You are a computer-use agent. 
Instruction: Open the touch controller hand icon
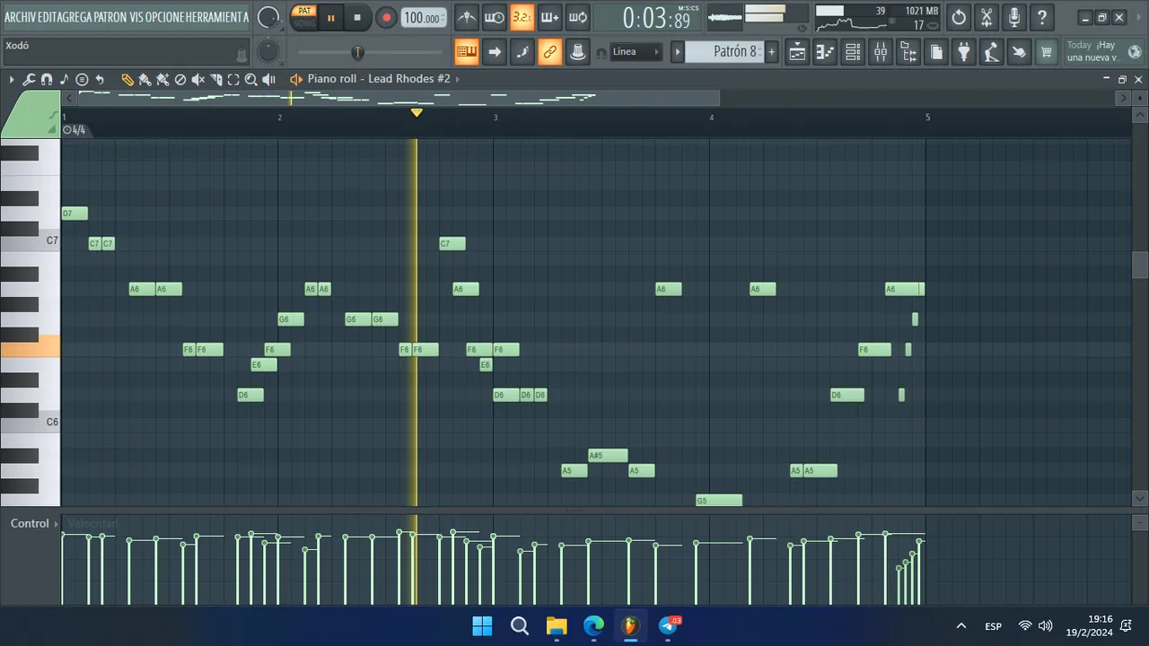point(1019,52)
